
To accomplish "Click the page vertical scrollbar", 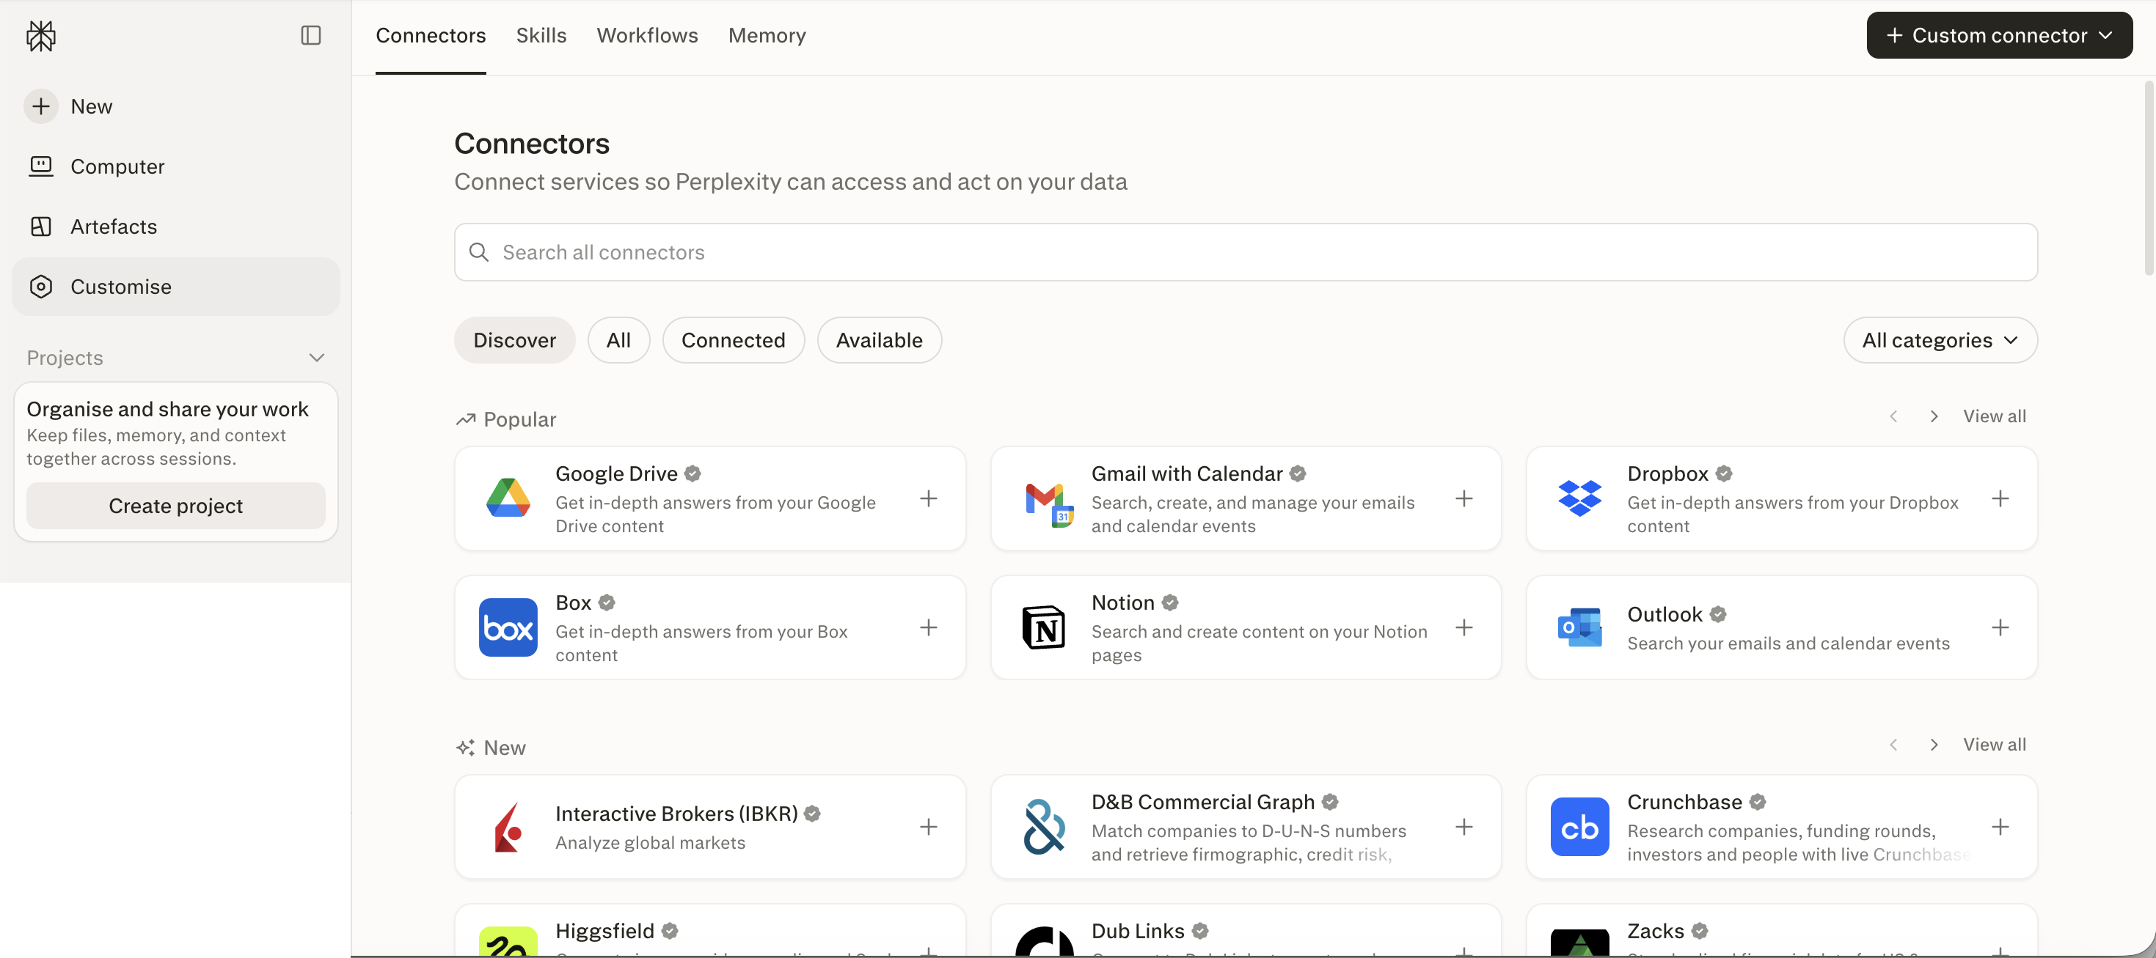I will 2149,177.
